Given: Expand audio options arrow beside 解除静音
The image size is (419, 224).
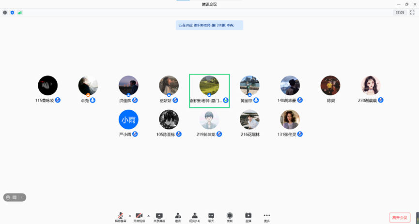Looking at the screenshot, I should coord(130,216).
